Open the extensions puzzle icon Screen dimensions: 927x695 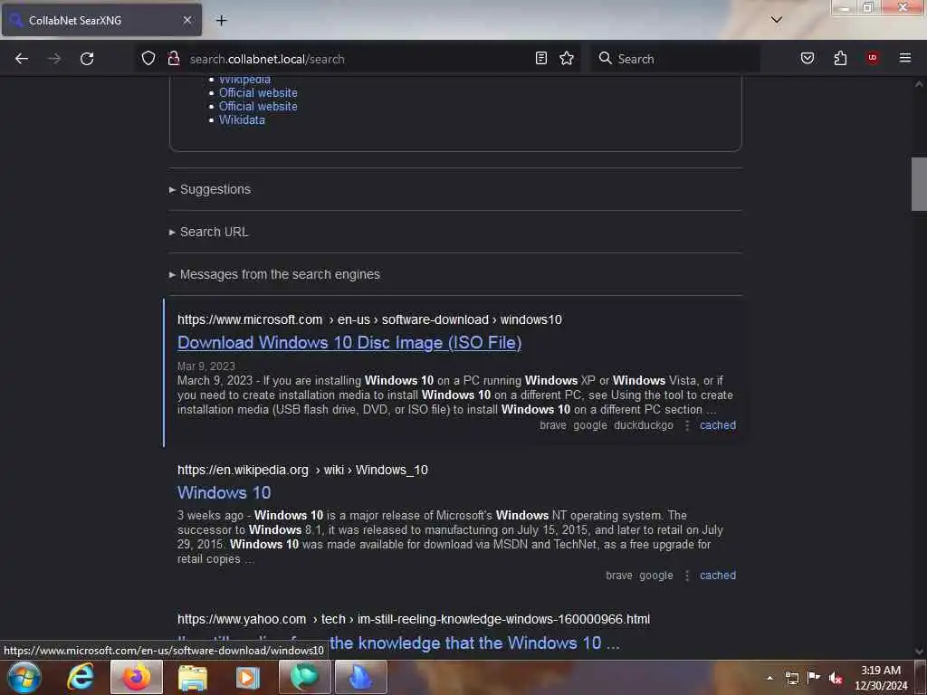tap(840, 58)
